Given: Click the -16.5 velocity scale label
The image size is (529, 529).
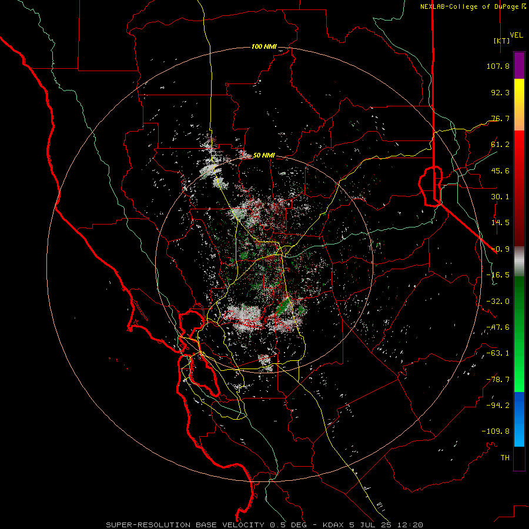Looking at the screenshot, I should pos(498,275).
